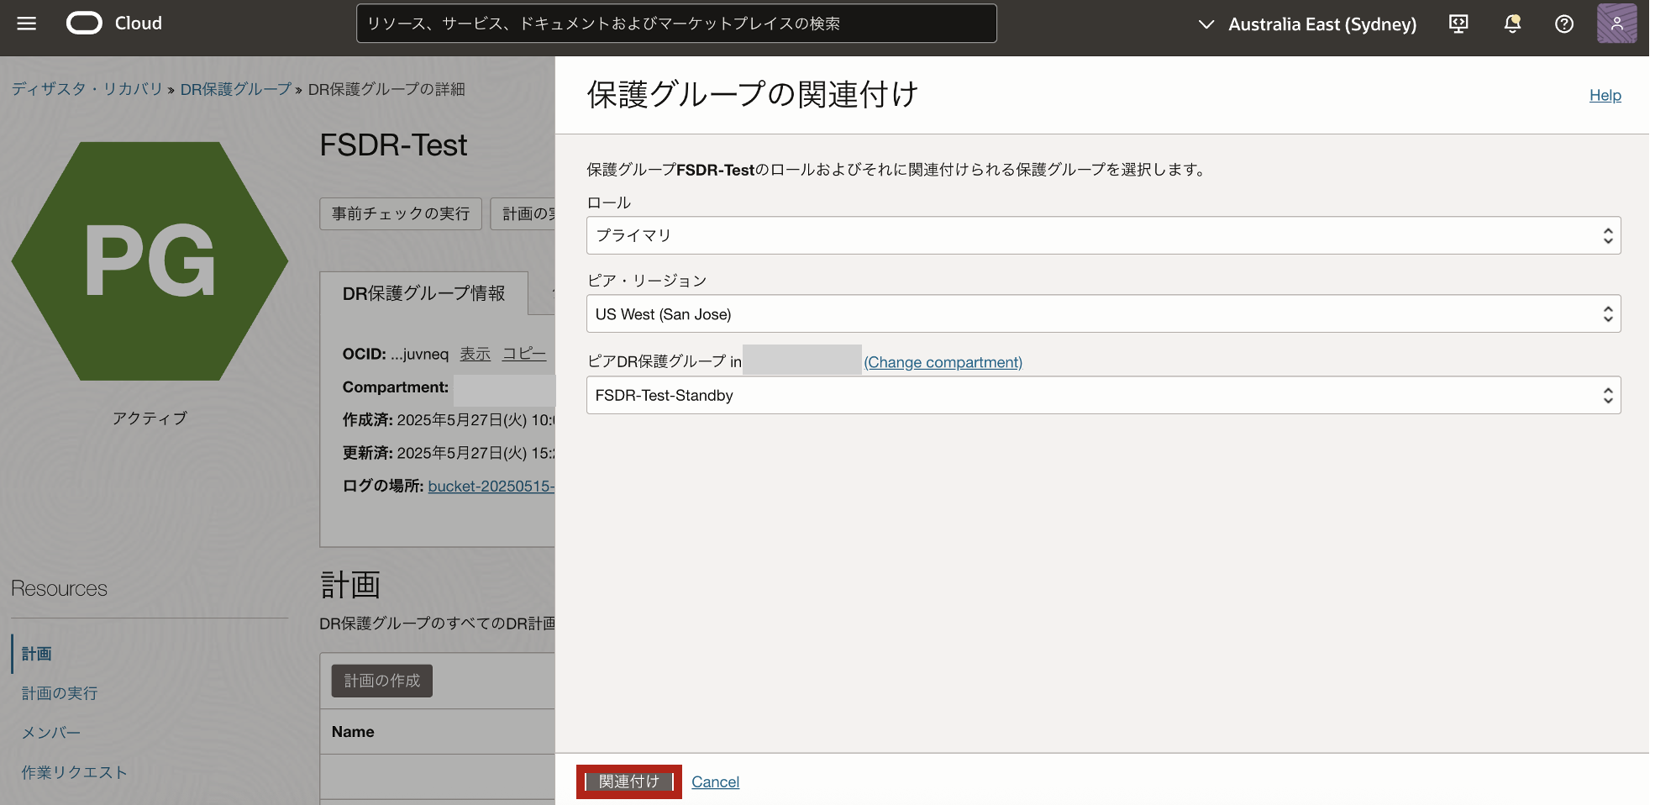Open the help question mark icon
Screen dimensions: 1655x805
click(x=1564, y=24)
